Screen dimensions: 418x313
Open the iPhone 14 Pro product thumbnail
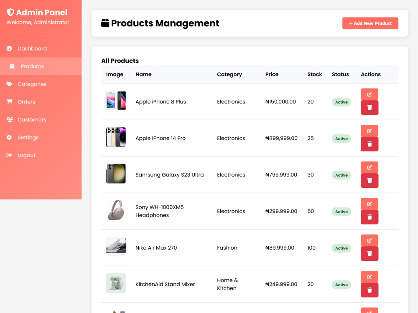(116, 137)
